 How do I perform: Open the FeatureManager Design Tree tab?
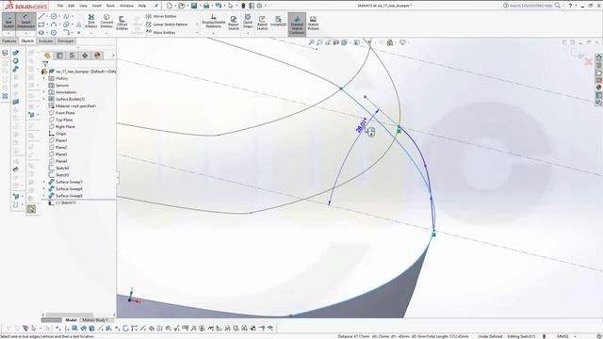pyautogui.click(x=47, y=56)
